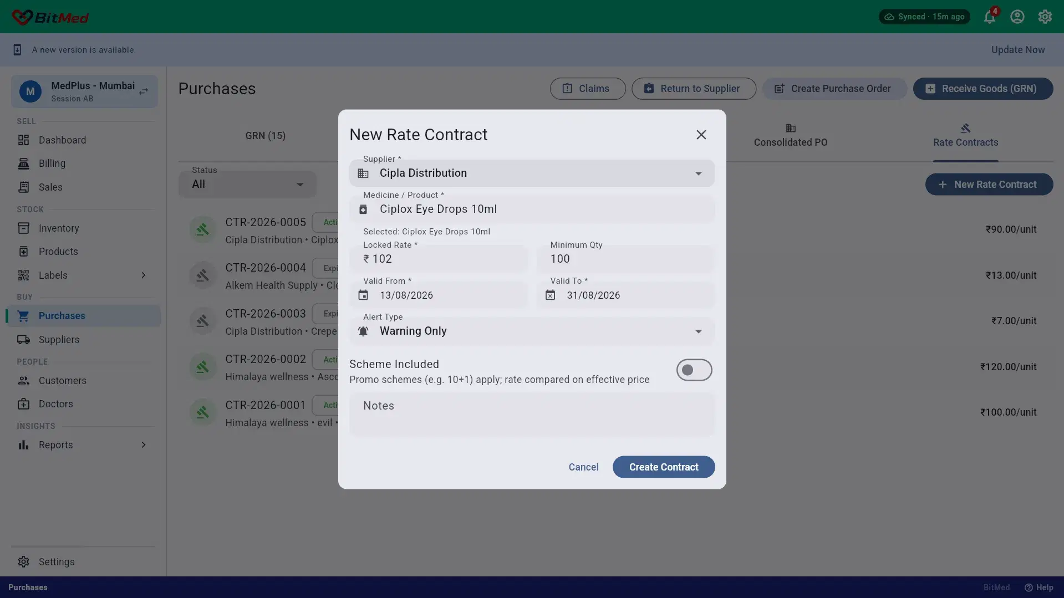The height and width of the screenshot is (598, 1064).
Task: Click Return to Supplier button
Action: 694,89
